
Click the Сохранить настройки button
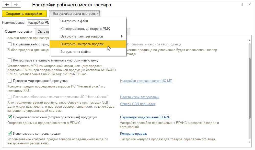[24, 14]
